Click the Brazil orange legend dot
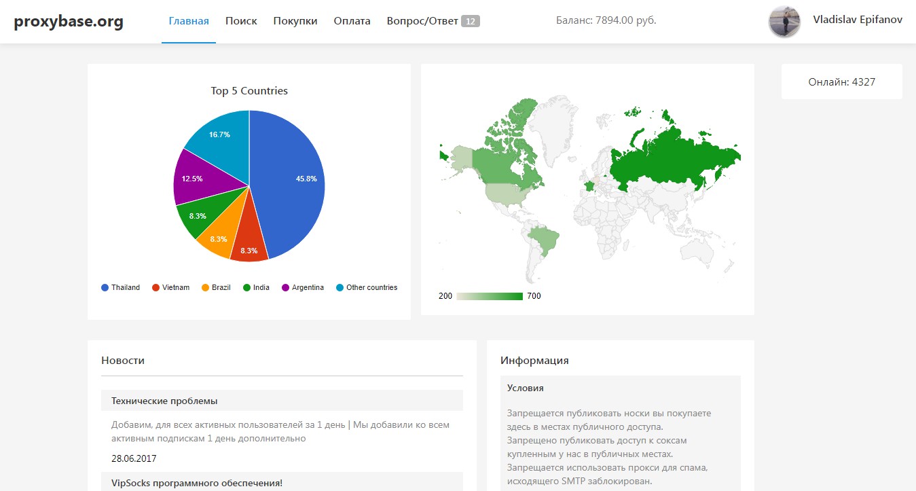The width and height of the screenshot is (916, 491). pyautogui.click(x=205, y=287)
